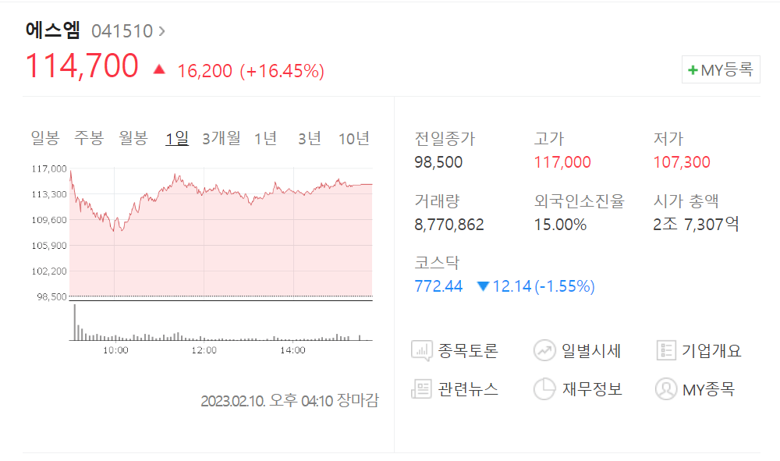Select the 1일 chart period tab
This screenshot has height=461, width=780.
(x=176, y=139)
